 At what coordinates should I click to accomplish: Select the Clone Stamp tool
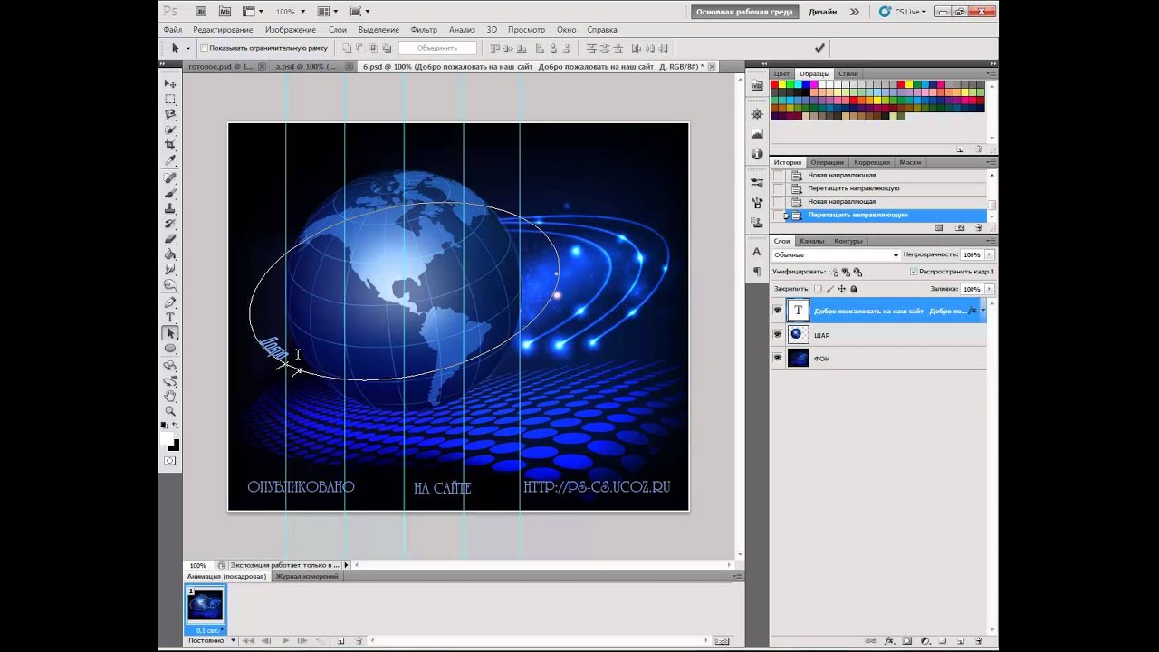pos(170,209)
